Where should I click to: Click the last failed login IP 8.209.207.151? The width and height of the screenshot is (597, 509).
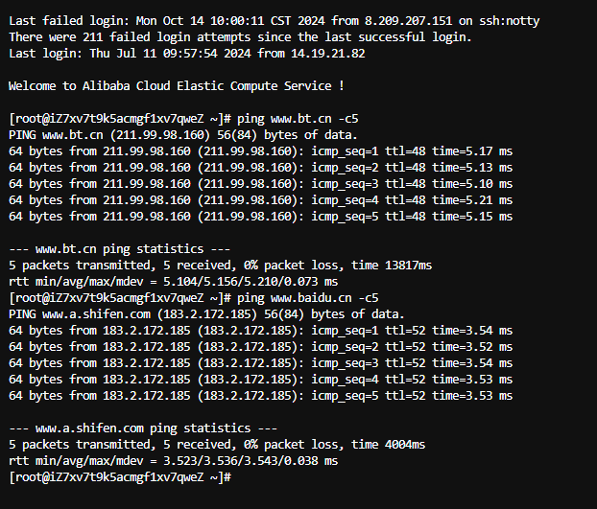pos(408,20)
